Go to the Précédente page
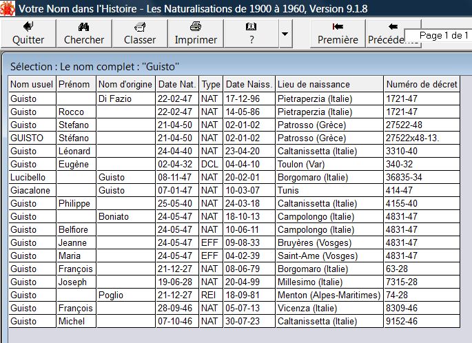Screen dimensions: 472x343 point(385,33)
